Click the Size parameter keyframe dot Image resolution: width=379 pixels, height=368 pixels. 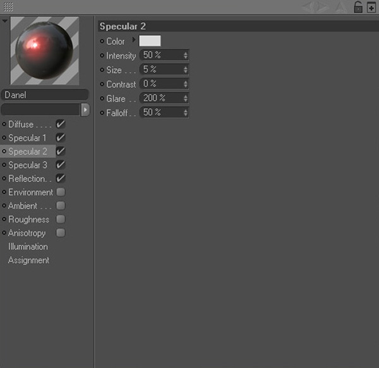point(102,70)
